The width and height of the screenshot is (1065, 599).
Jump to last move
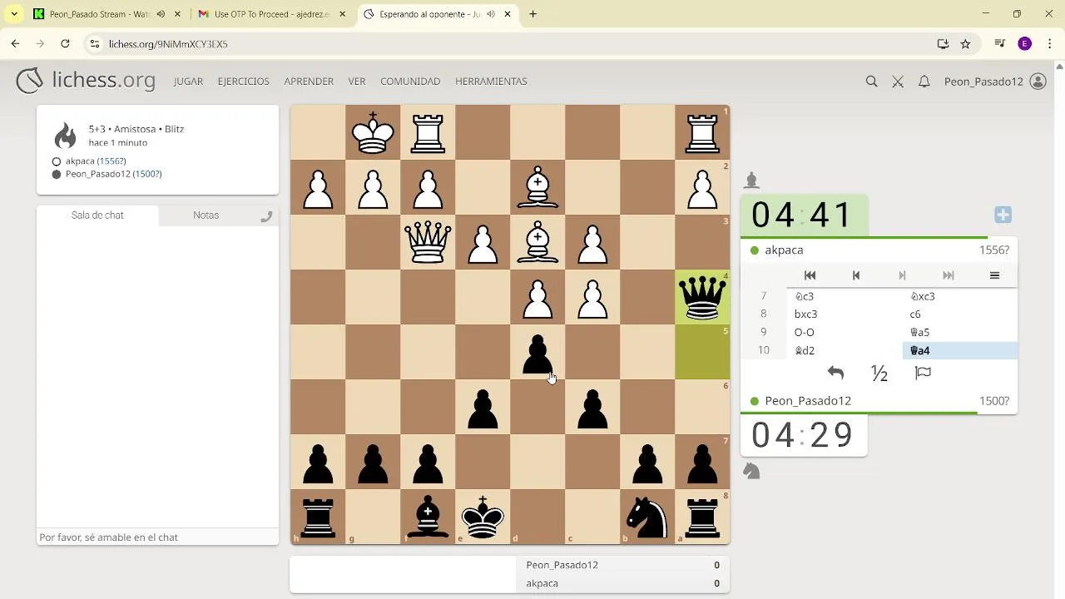click(x=948, y=275)
